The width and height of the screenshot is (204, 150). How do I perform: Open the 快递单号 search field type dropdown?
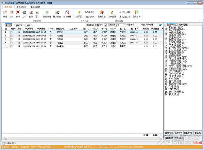[x=133, y=25]
